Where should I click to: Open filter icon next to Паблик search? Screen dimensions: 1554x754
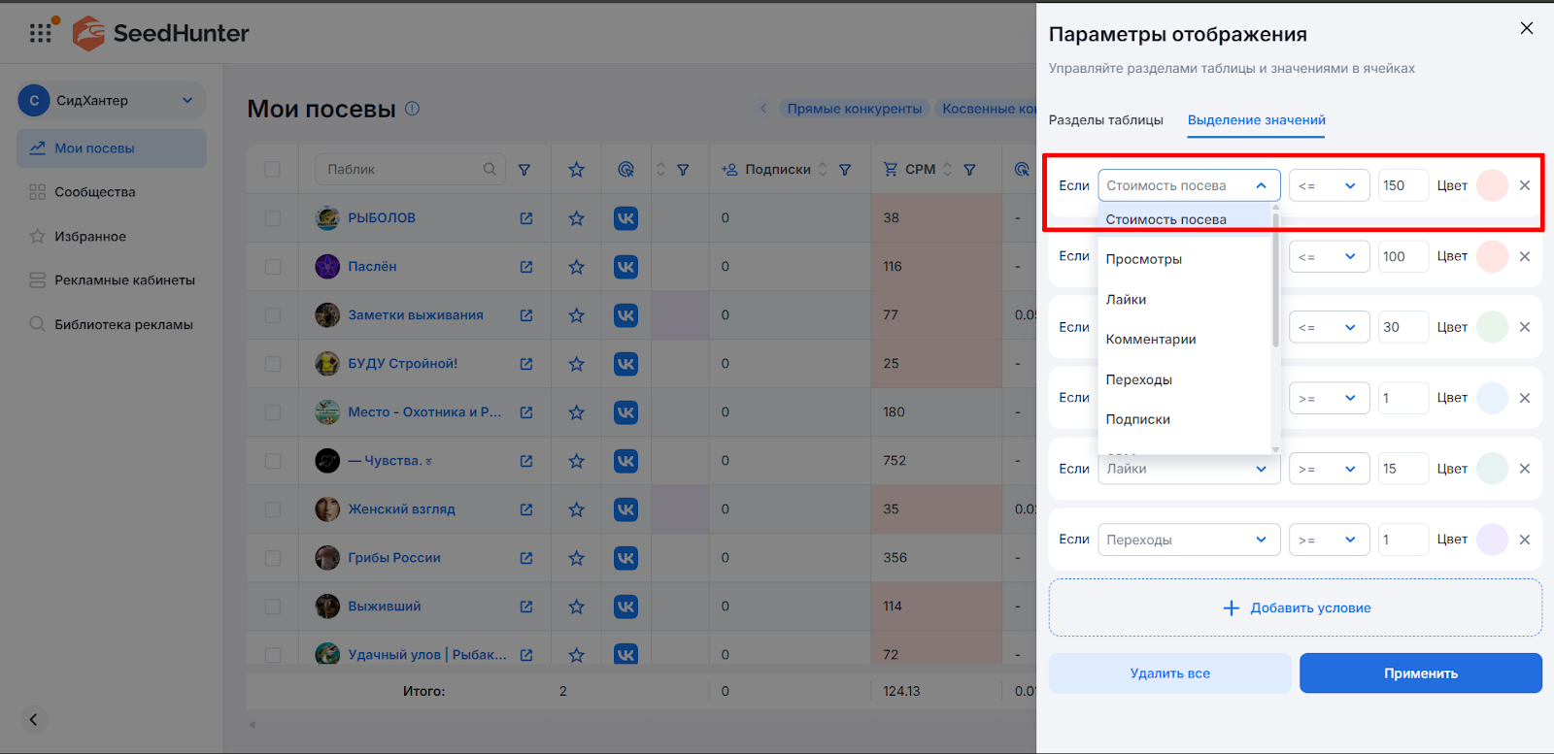[x=524, y=170]
